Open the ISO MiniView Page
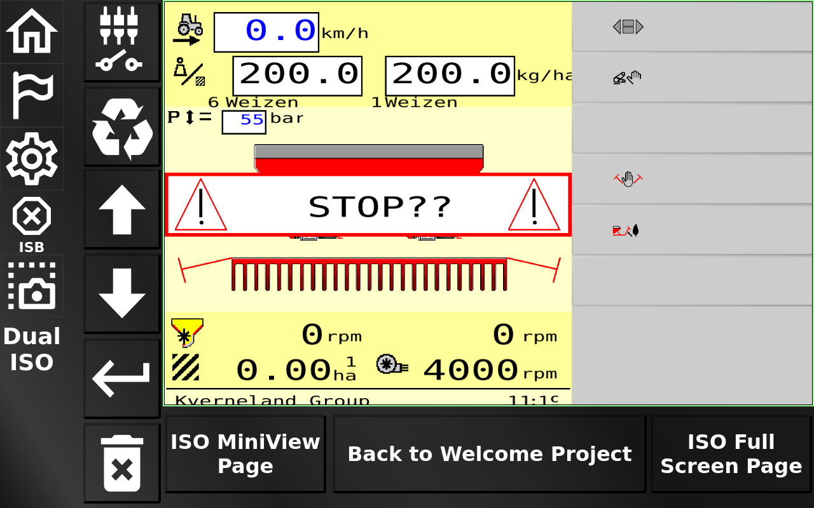 (244, 453)
